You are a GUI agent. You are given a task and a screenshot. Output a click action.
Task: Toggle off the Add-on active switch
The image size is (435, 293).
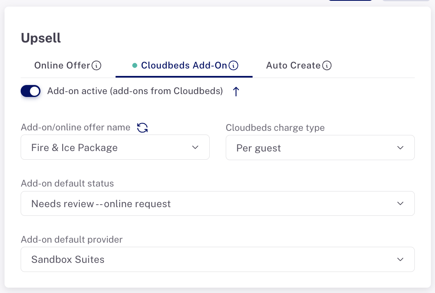click(31, 91)
